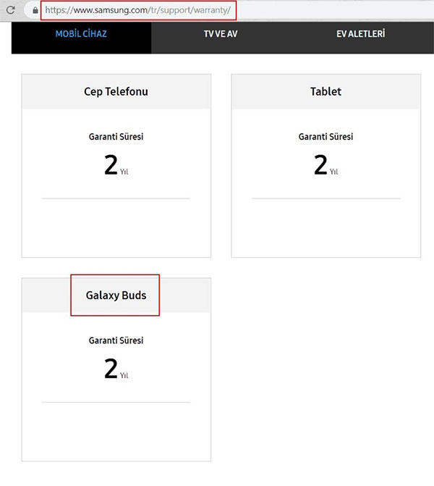Click the divider line in Cep Telefonu card
This screenshot has height=486, width=434.
pos(116,198)
